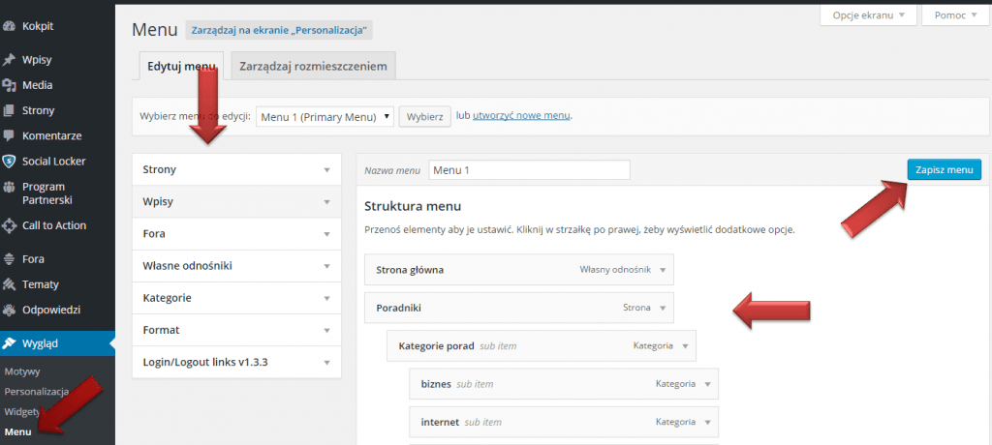Expand the Kategorie accordion section
Viewport: 992px width, 445px height.
[x=236, y=298]
